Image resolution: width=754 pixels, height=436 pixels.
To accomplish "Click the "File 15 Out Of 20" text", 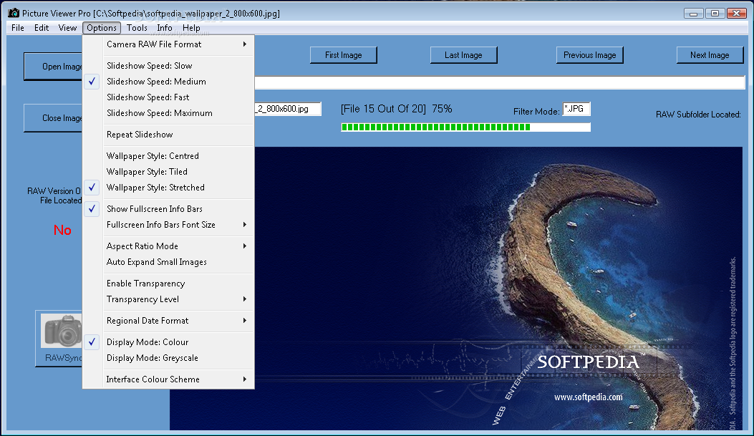I will click(383, 109).
